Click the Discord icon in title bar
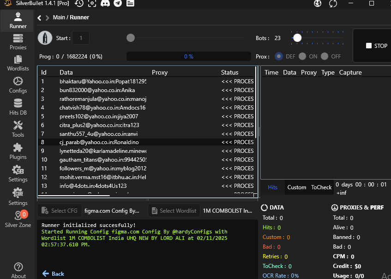 [105, 4]
